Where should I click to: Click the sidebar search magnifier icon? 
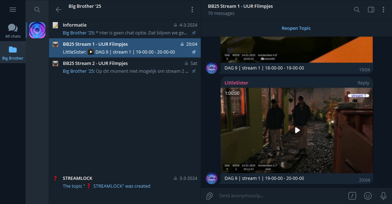pyautogui.click(x=37, y=10)
